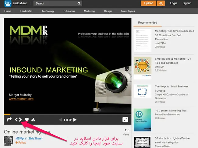Screen dimensions: 198x148
Task: Open the Education topic
Action: pos(69,11)
